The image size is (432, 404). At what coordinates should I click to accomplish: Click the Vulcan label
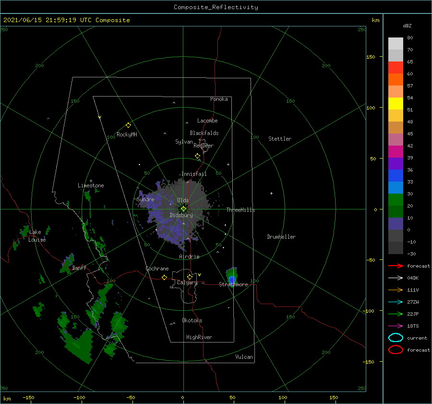point(244,357)
